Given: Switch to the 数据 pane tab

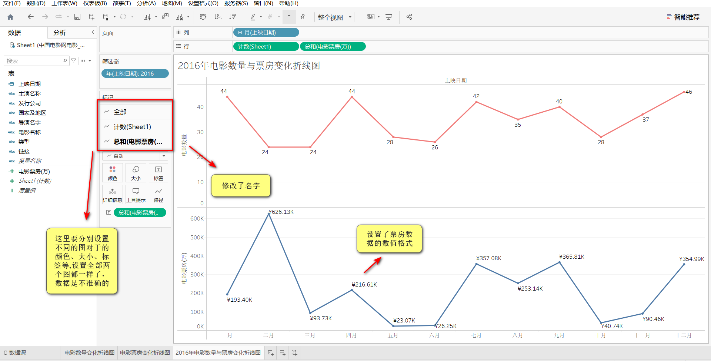Looking at the screenshot, I should 14,33.
